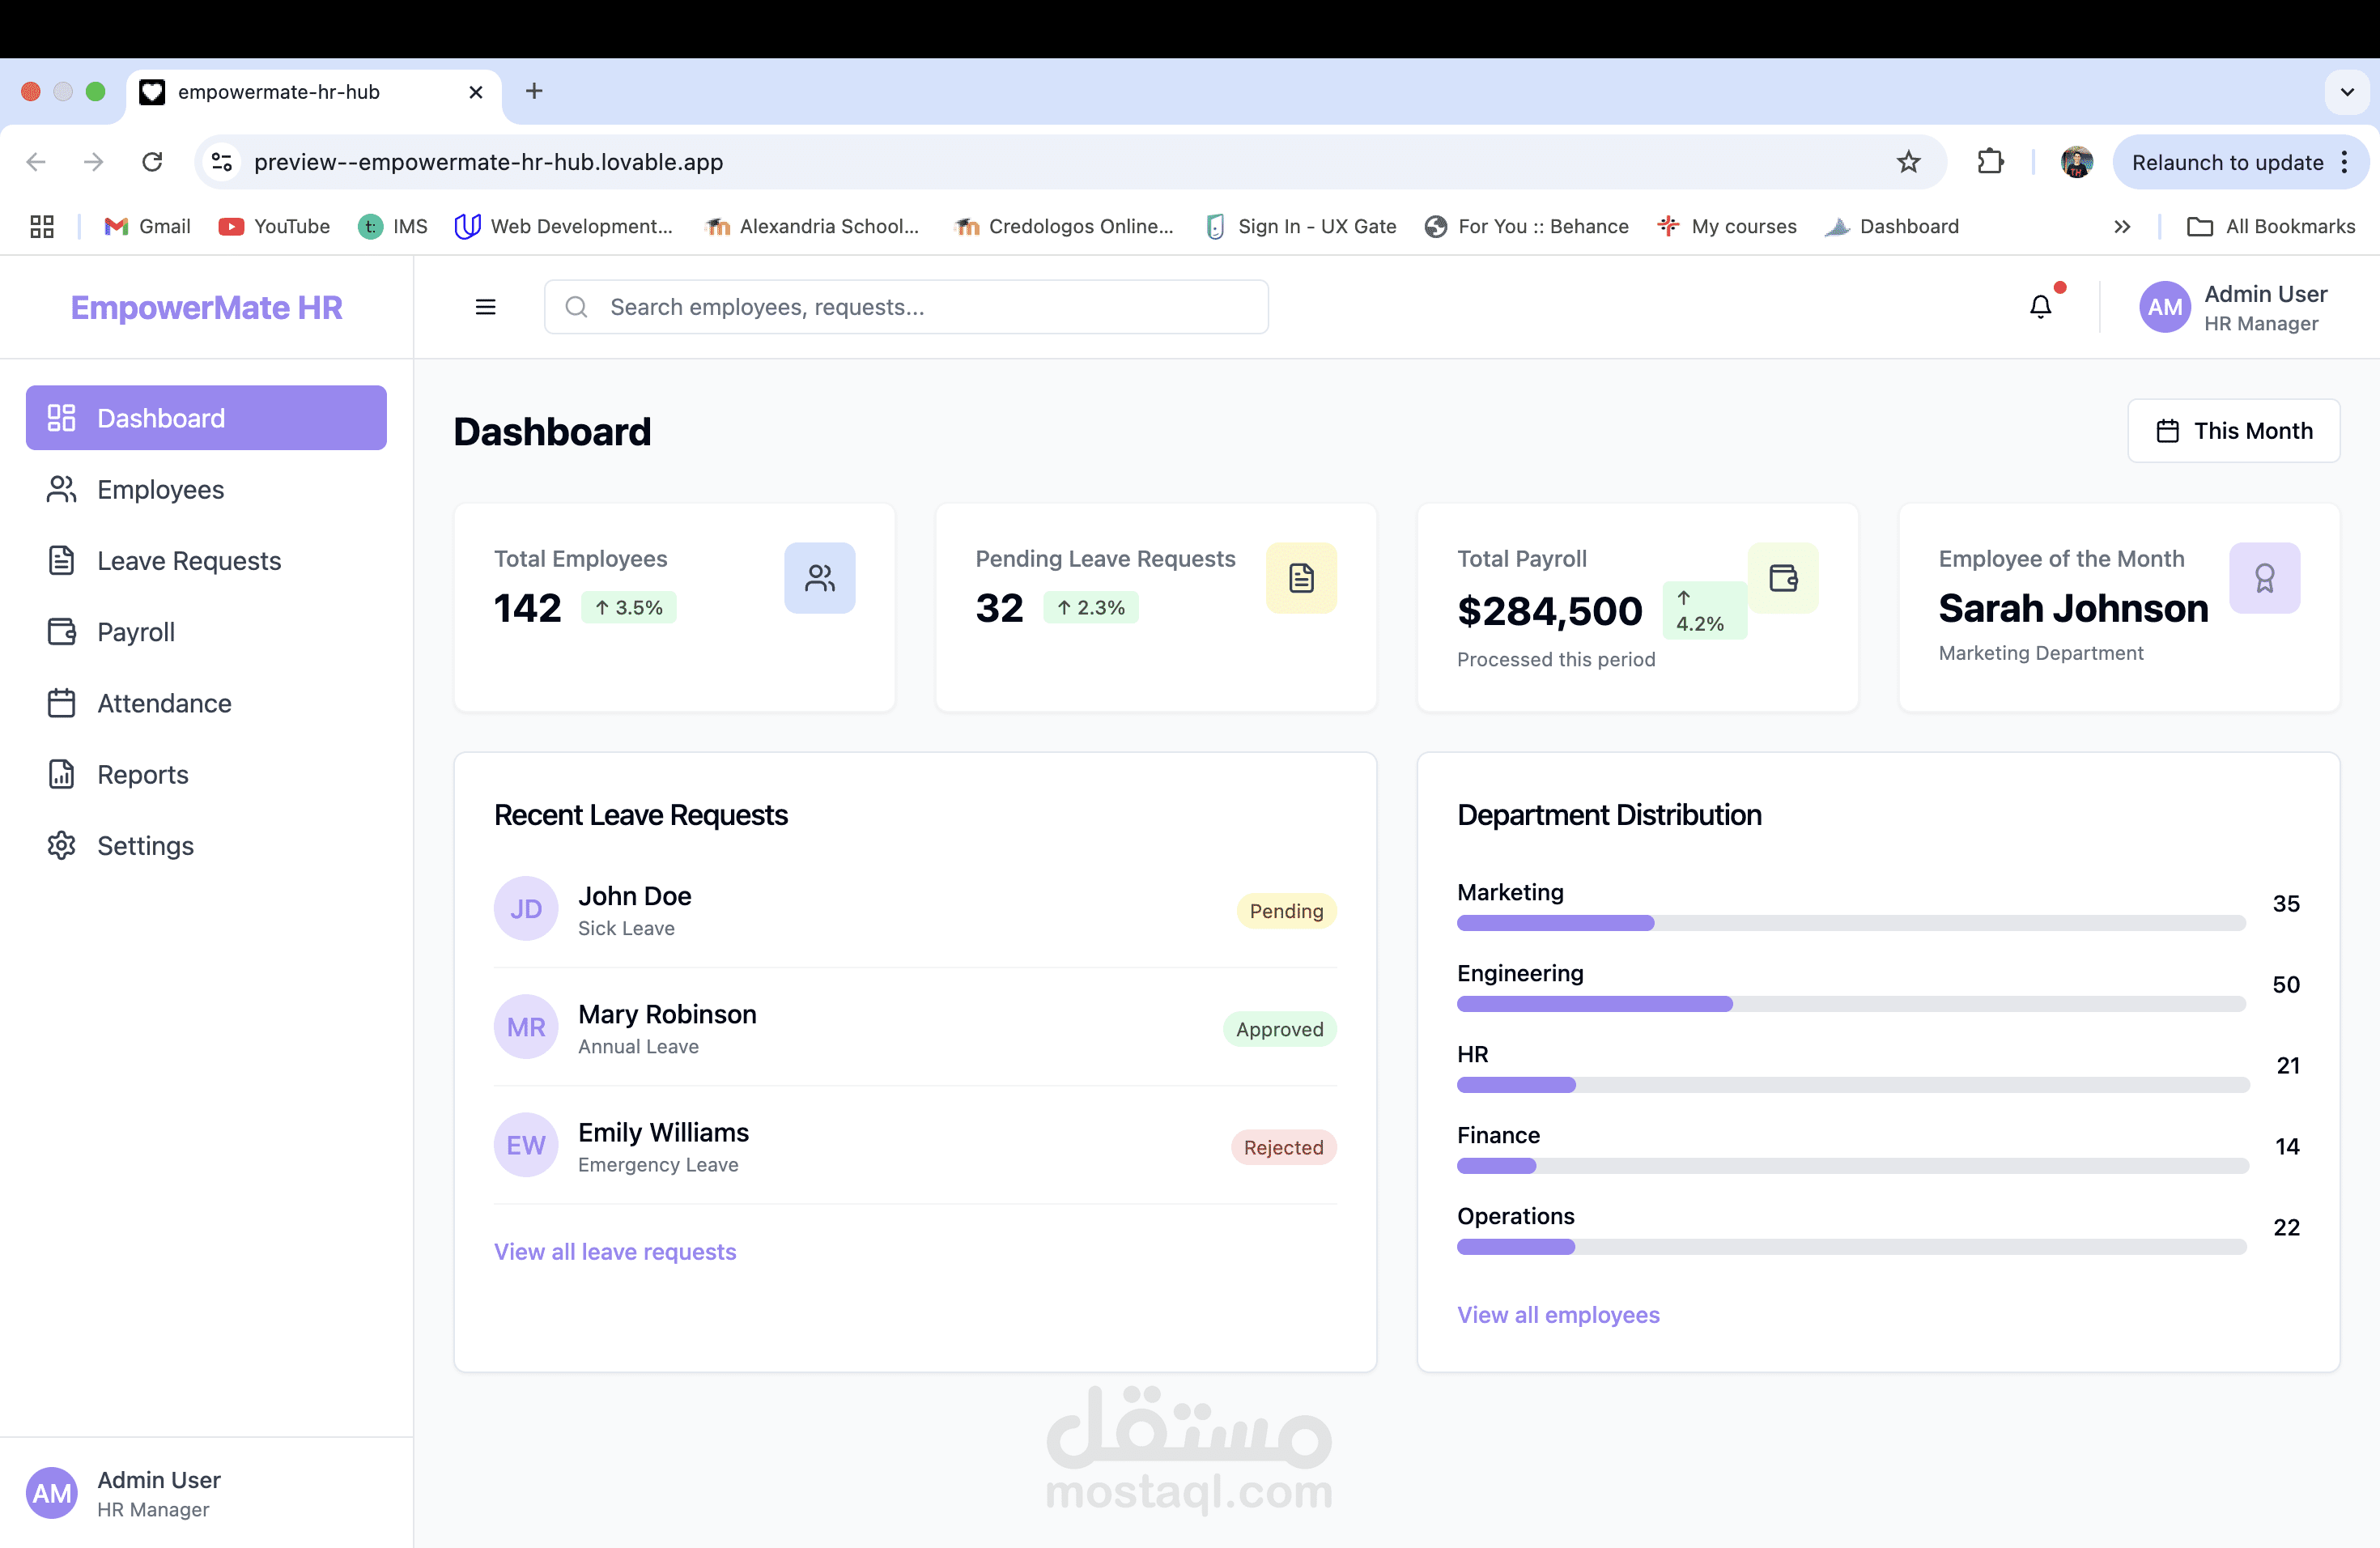View site information icon in address bar

coord(223,162)
